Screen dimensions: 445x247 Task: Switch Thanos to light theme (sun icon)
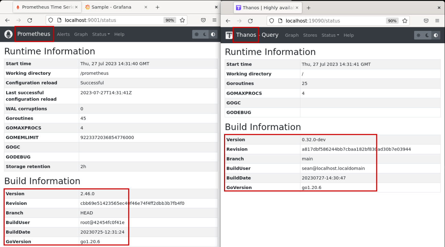click(419, 35)
